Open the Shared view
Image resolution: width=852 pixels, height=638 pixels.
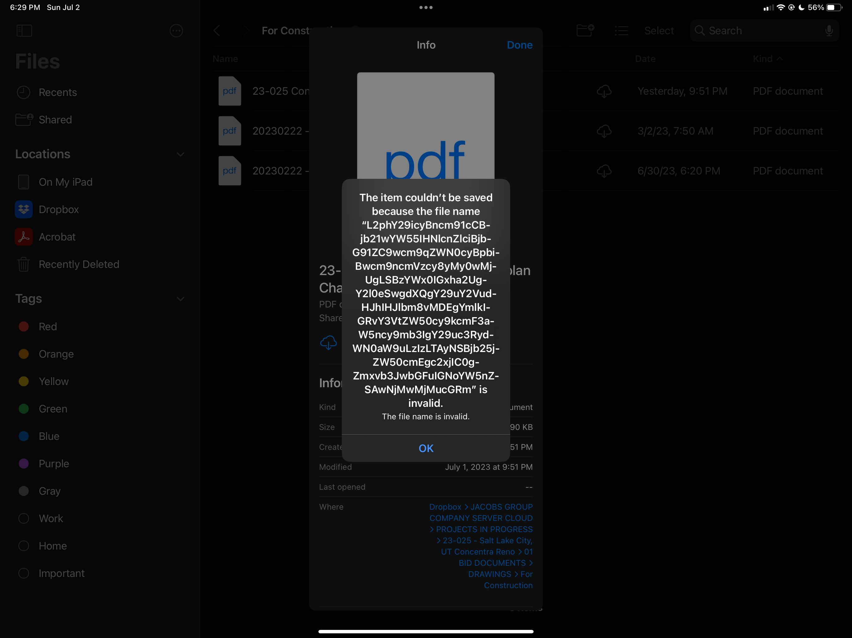point(55,120)
